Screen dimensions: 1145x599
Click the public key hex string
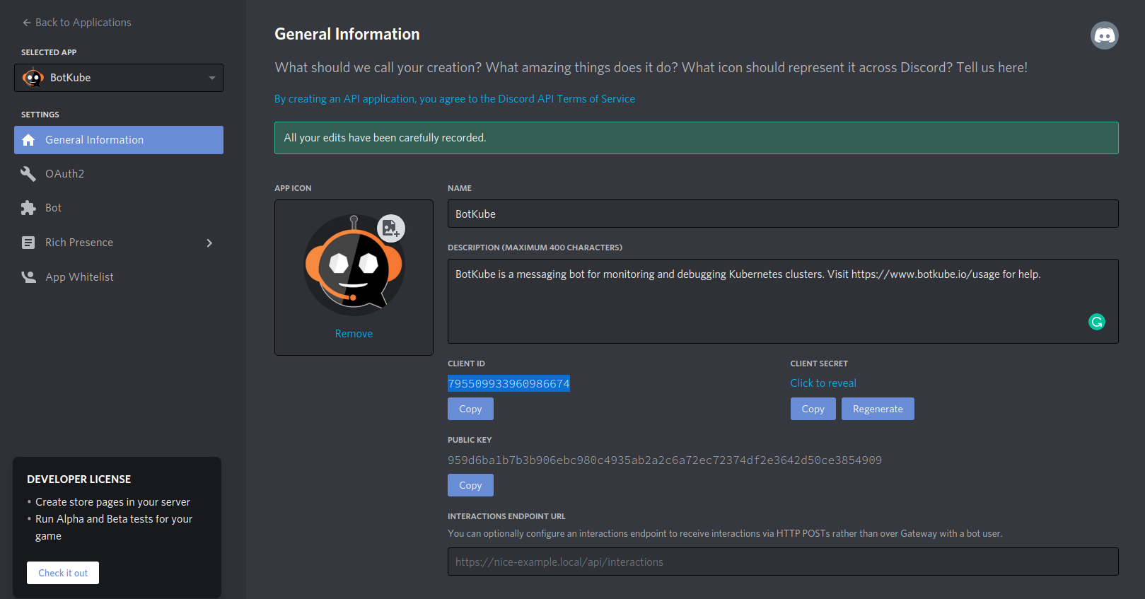point(665,460)
